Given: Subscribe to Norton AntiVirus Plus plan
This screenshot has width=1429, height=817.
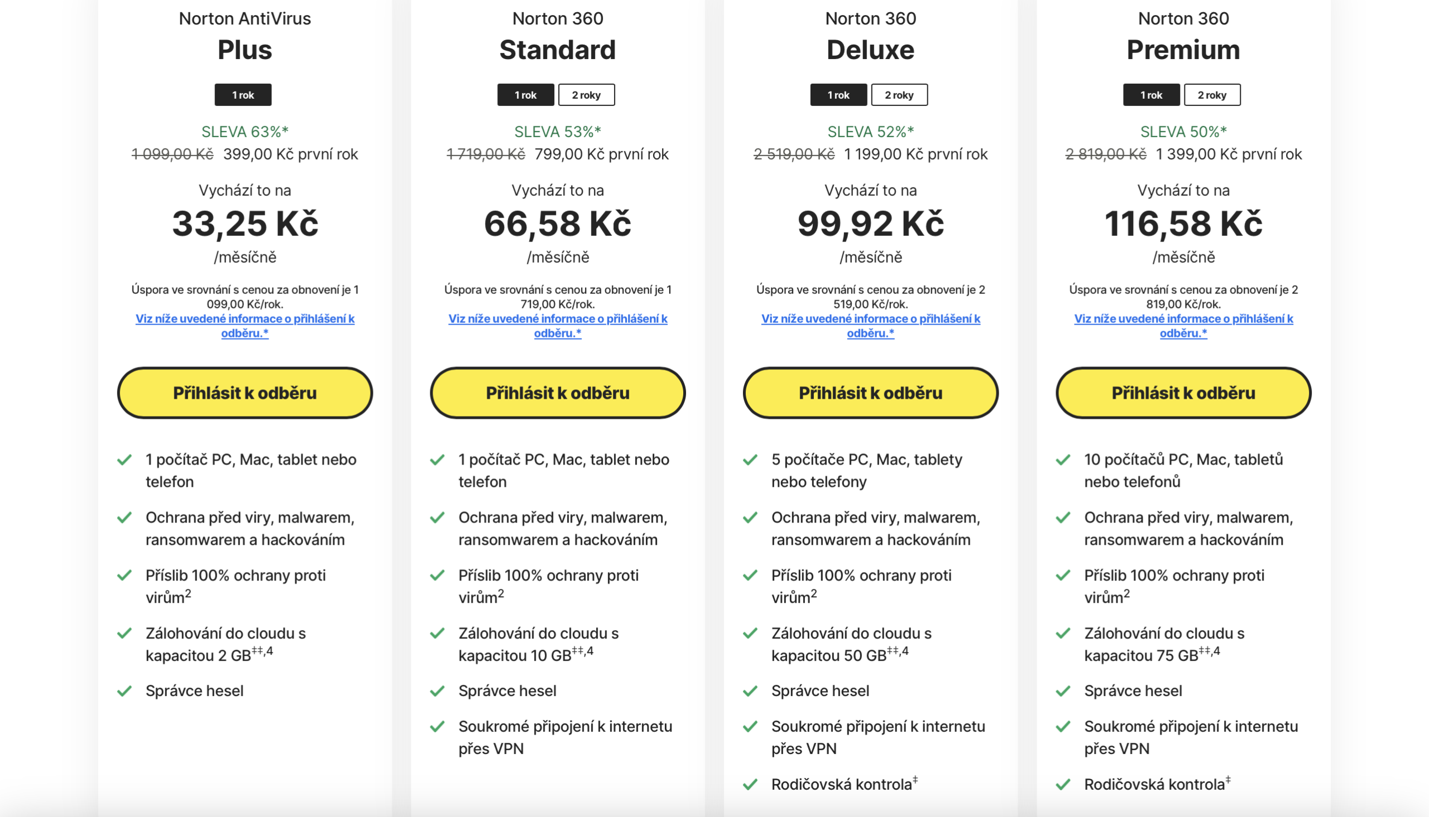Looking at the screenshot, I should [245, 393].
